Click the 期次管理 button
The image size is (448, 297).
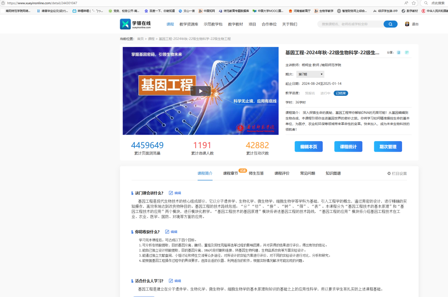[x=388, y=147]
